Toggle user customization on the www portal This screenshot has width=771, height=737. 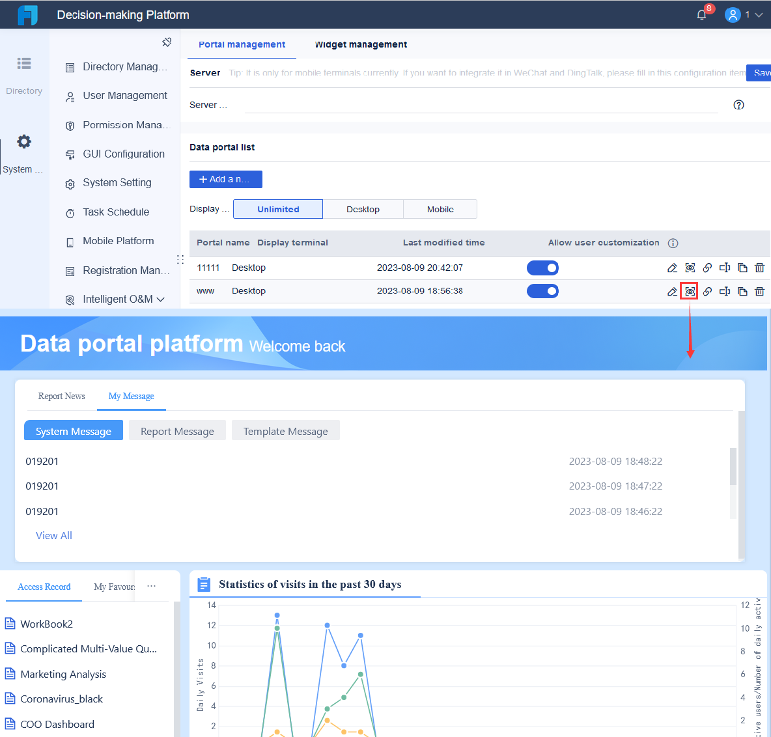[542, 291]
